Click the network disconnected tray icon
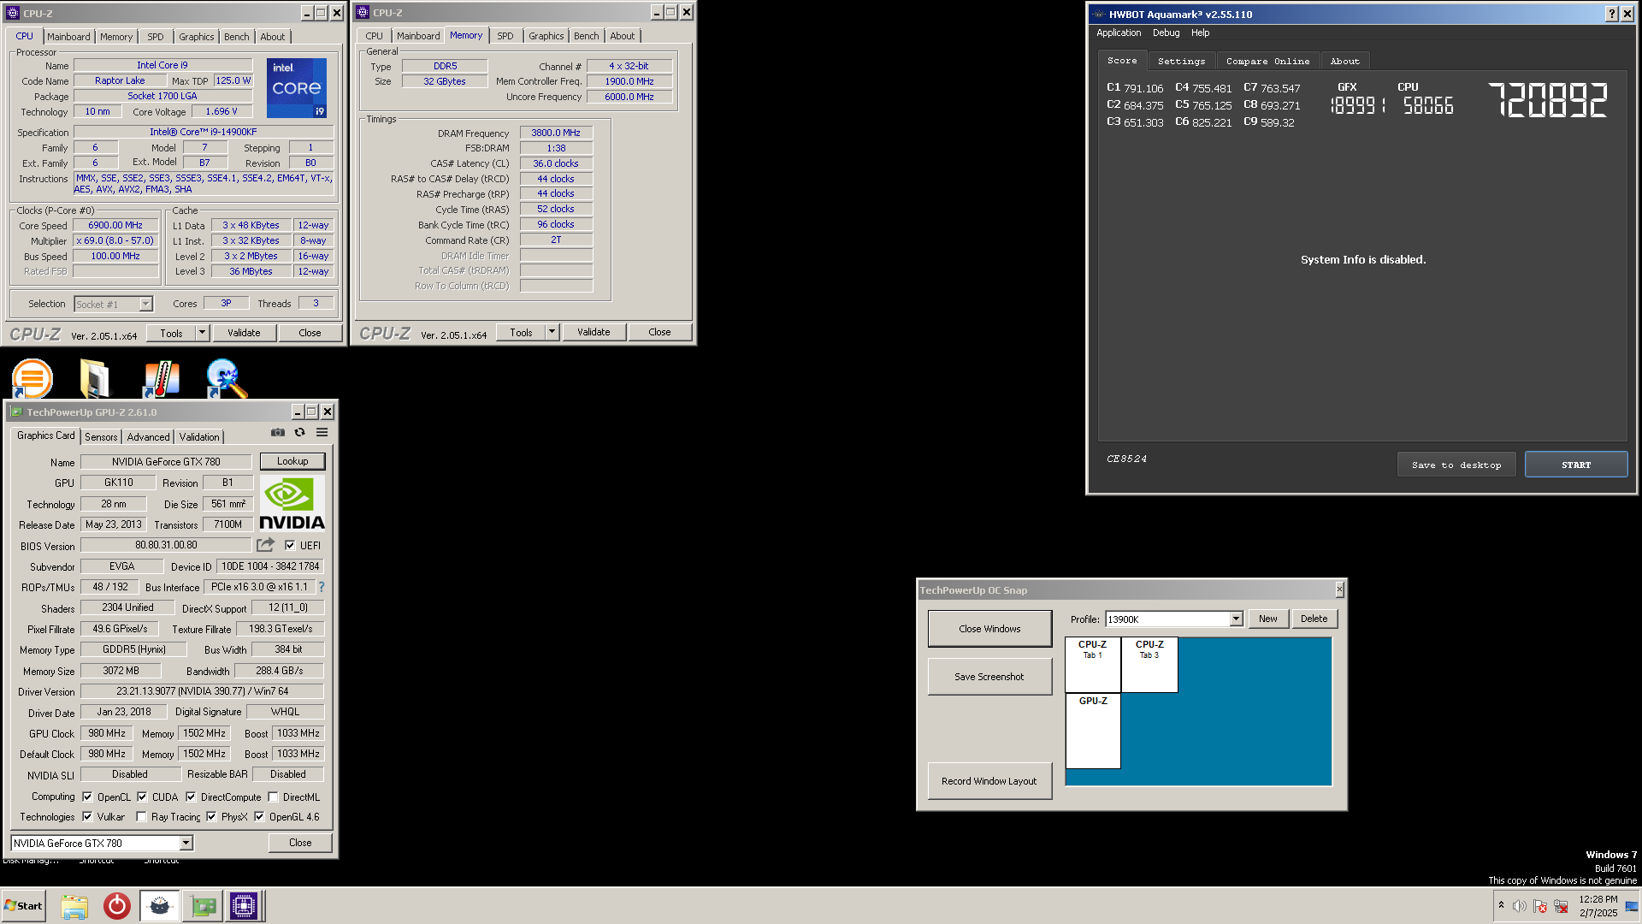Screen dimensions: 1642x924 (x=1561, y=906)
